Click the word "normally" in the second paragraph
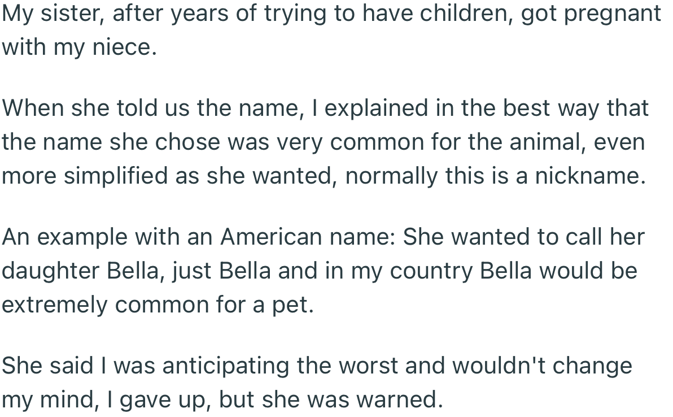 coord(388,176)
